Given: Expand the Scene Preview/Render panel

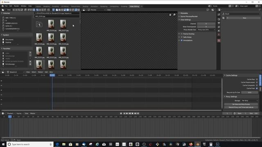Looking at the screenshot, I should (x=189, y=16).
